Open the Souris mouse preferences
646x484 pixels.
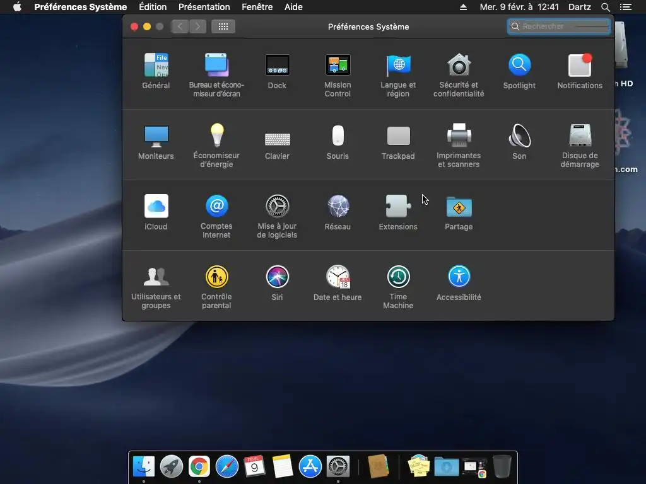(x=338, y=142)
